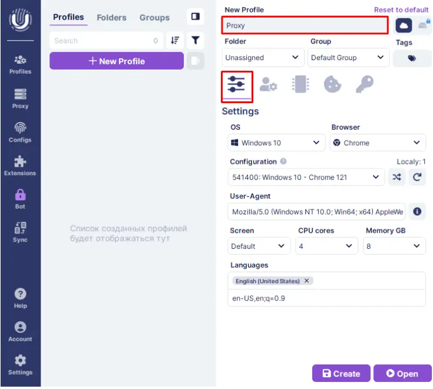Open the Configs fingerprint section
The height and width of the screenshot is (389, 433).
pyautogui.click(x=20, y=132)
